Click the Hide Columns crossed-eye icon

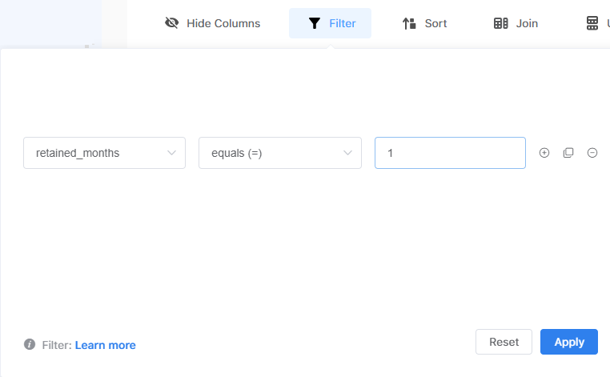(171, 23)
